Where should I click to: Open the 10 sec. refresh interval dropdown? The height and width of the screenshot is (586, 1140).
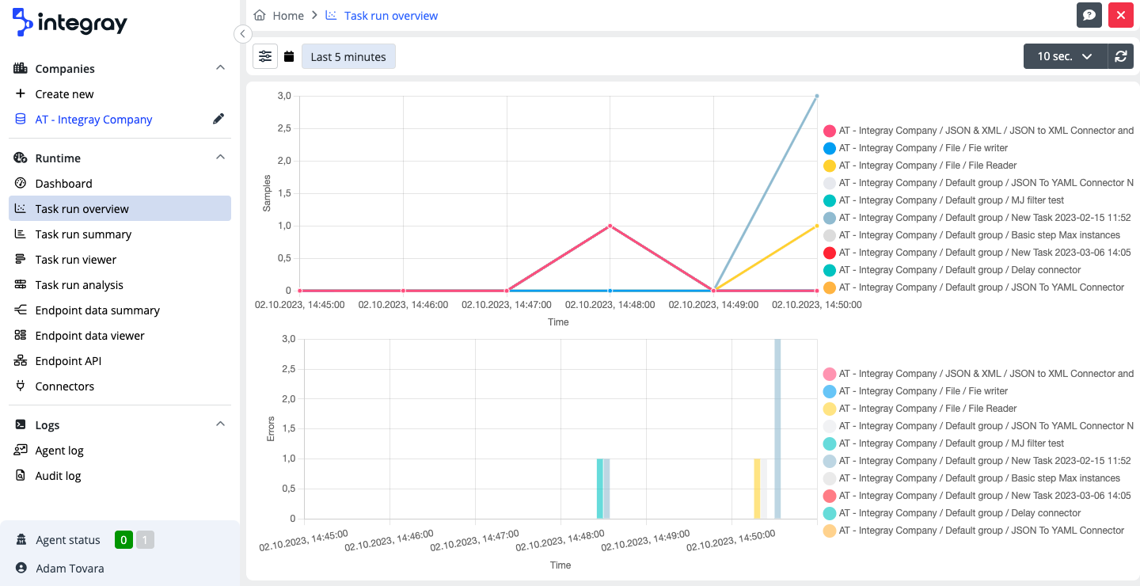(1065, 56)
